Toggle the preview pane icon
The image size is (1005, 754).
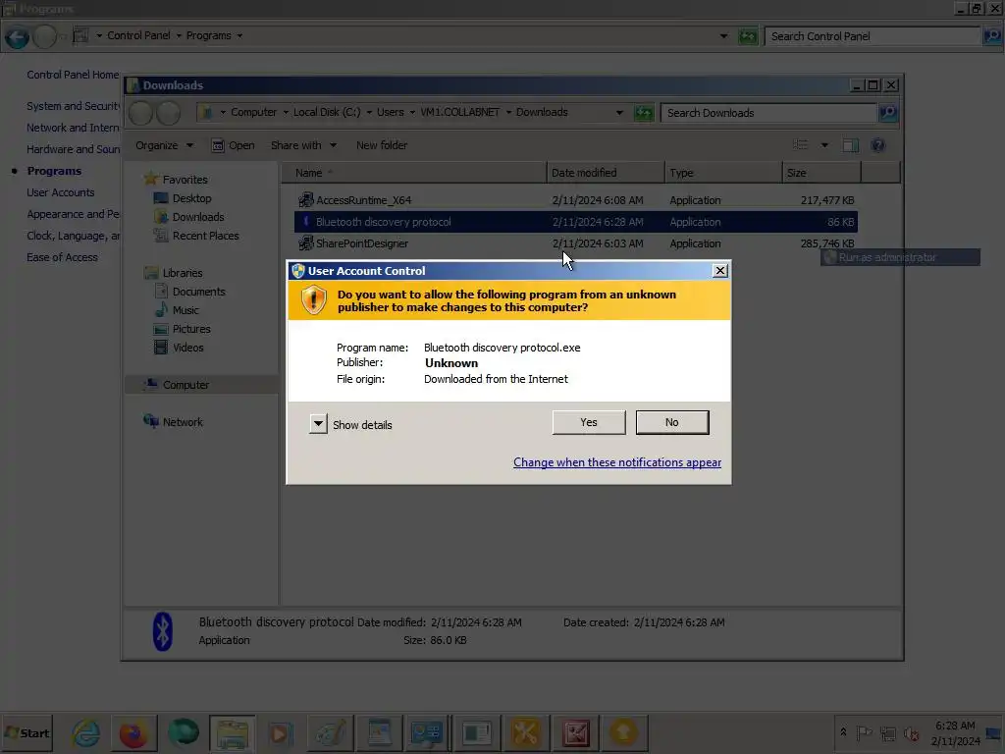(851, 145)
